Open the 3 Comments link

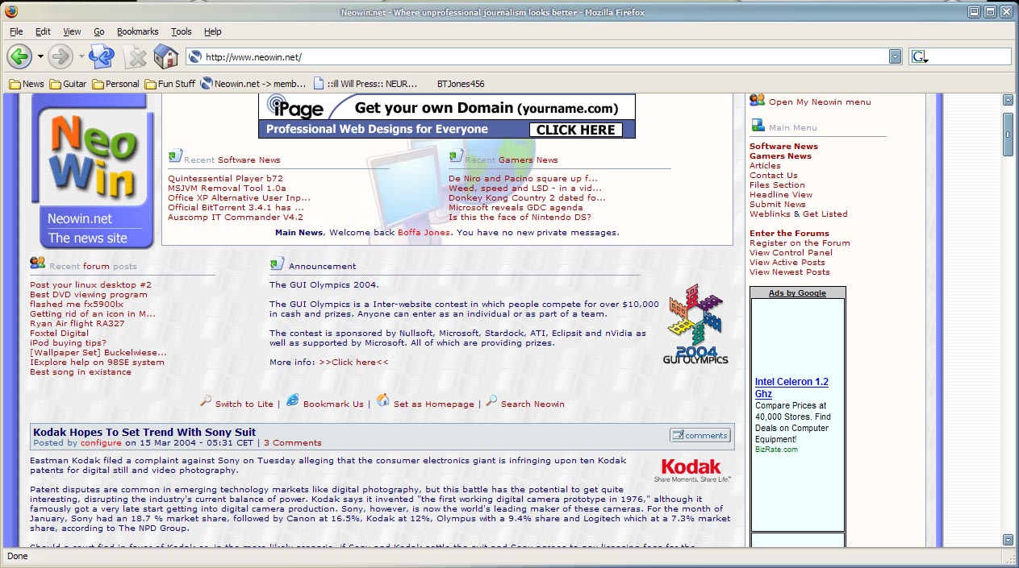click(292, 443)
